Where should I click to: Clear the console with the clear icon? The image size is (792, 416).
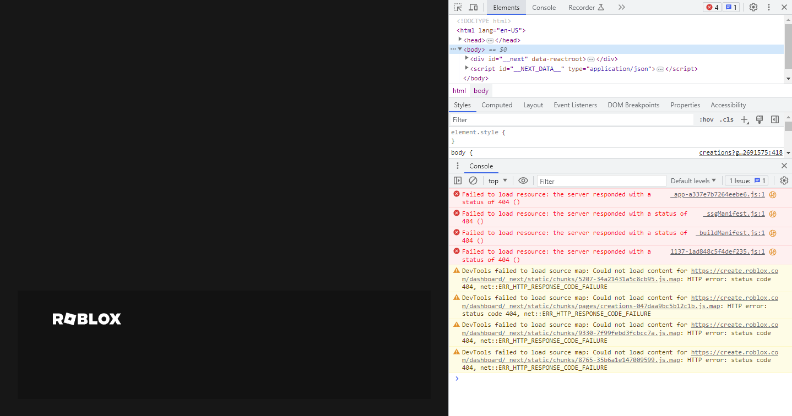(473, 180)
